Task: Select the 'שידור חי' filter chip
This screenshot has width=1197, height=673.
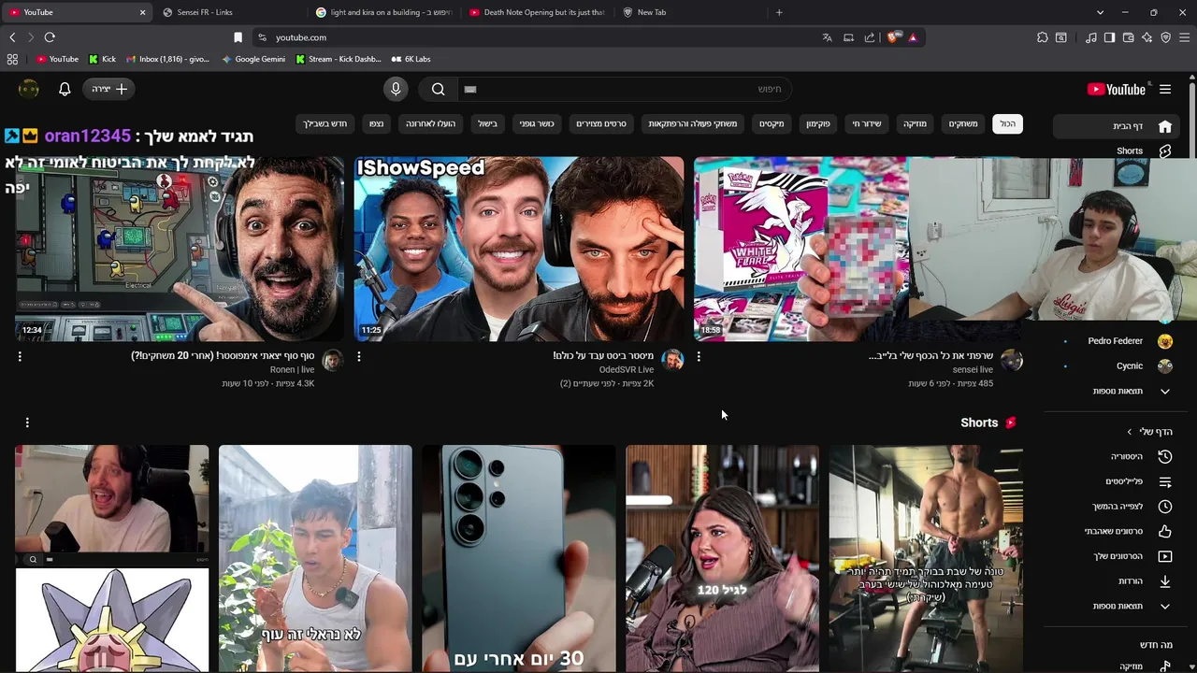Action: (866, 123)
